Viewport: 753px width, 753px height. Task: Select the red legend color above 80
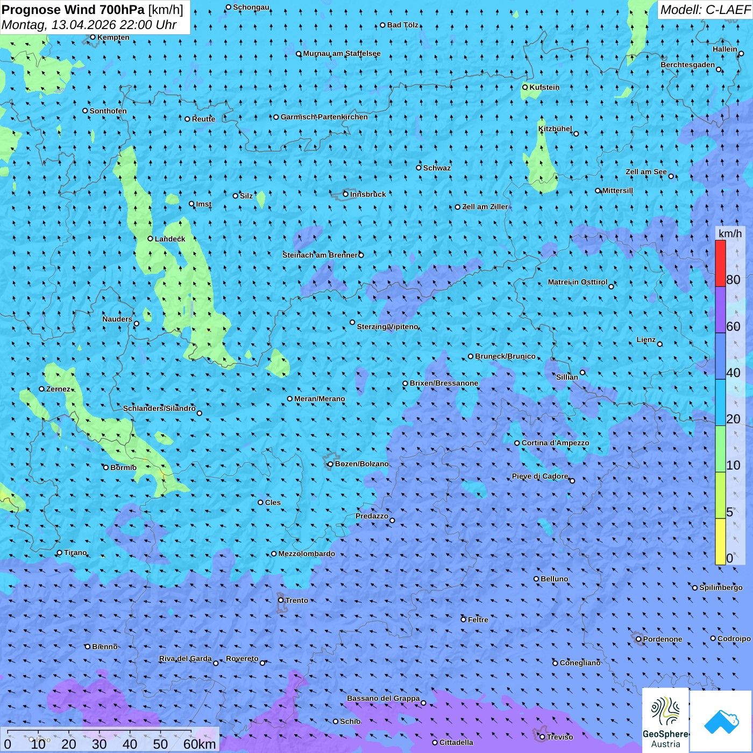720,264
